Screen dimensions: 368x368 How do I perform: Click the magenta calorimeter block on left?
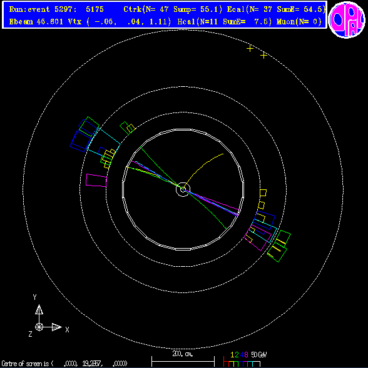tap(96, 180)
